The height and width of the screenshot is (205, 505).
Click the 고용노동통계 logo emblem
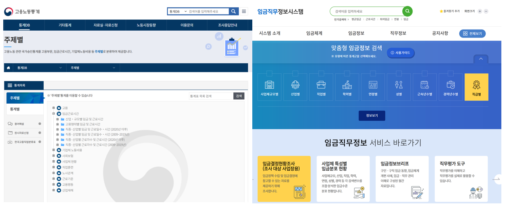click(x=8, y=12)
